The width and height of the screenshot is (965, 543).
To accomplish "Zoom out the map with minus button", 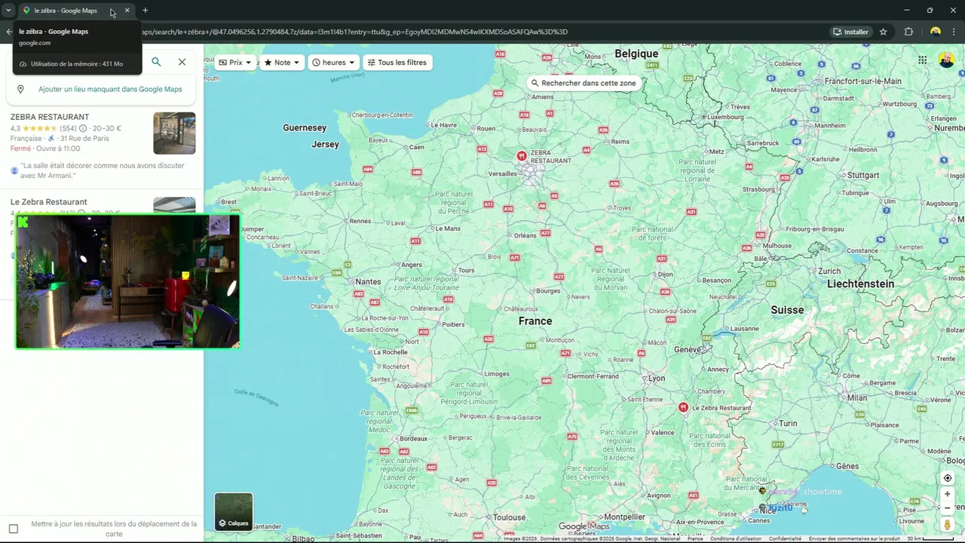I will tap(948, 508).
